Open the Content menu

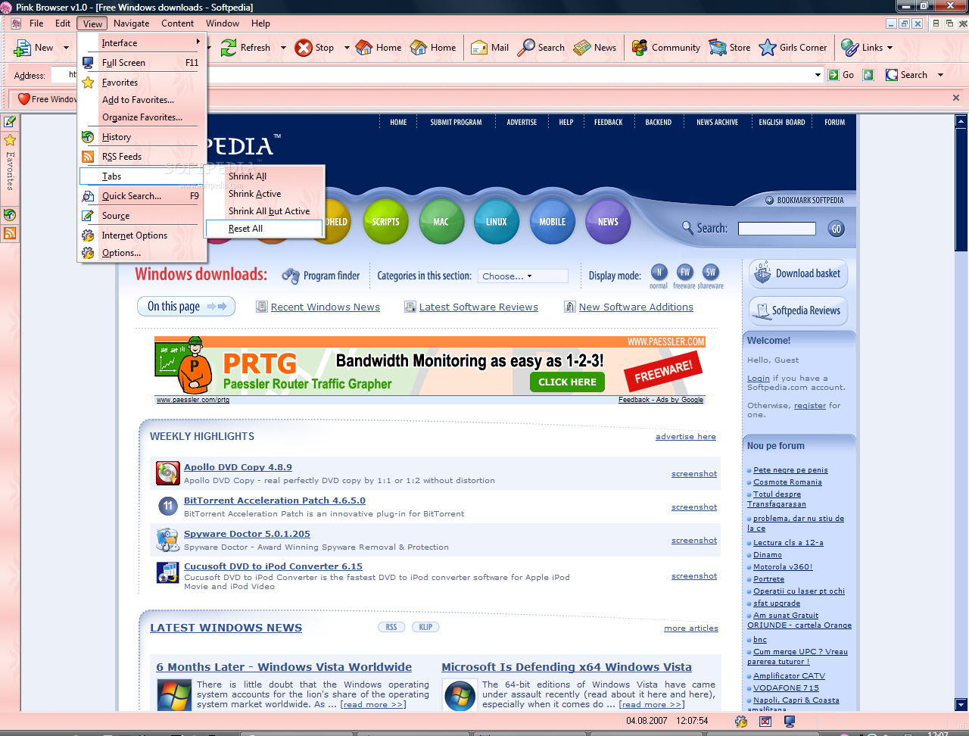pos(178,23)
